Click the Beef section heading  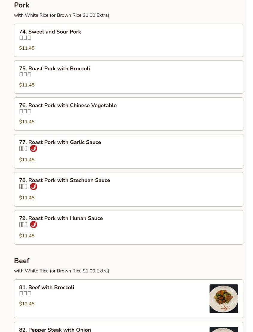pyautogui.click(x=22, y=261)
